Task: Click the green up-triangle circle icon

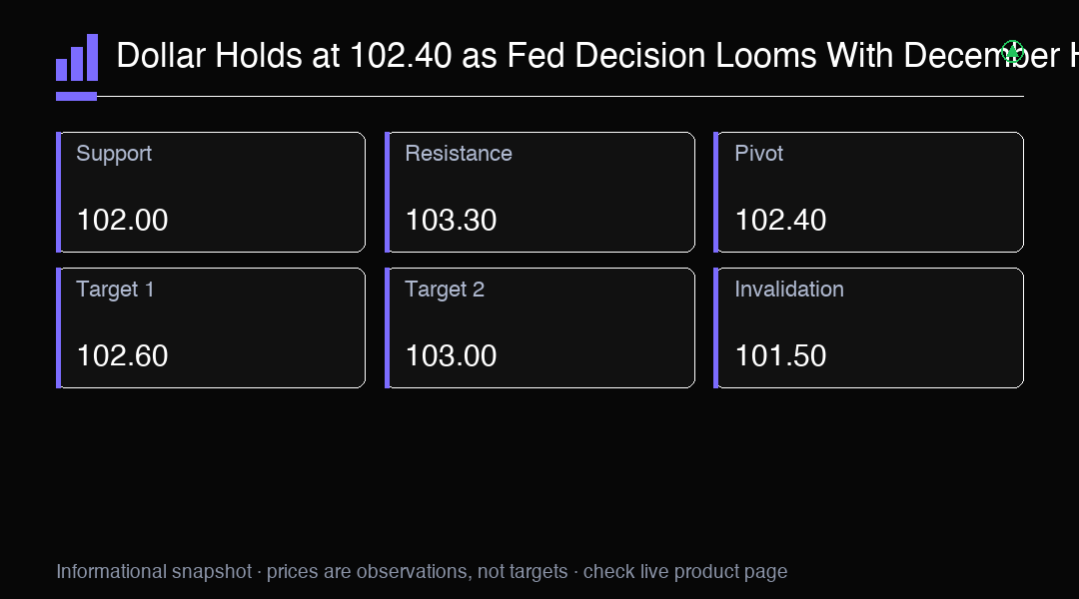Action: (x=1012, y=52)
